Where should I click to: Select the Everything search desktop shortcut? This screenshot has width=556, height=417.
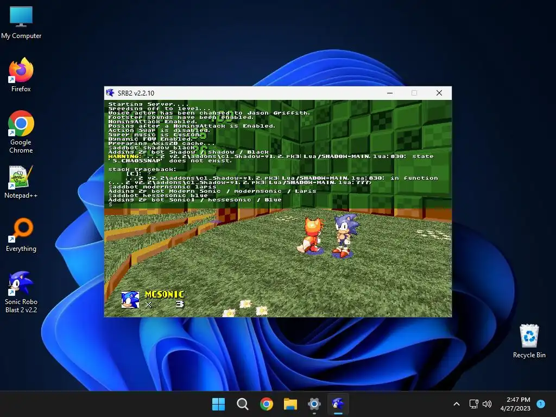(21, 235)
